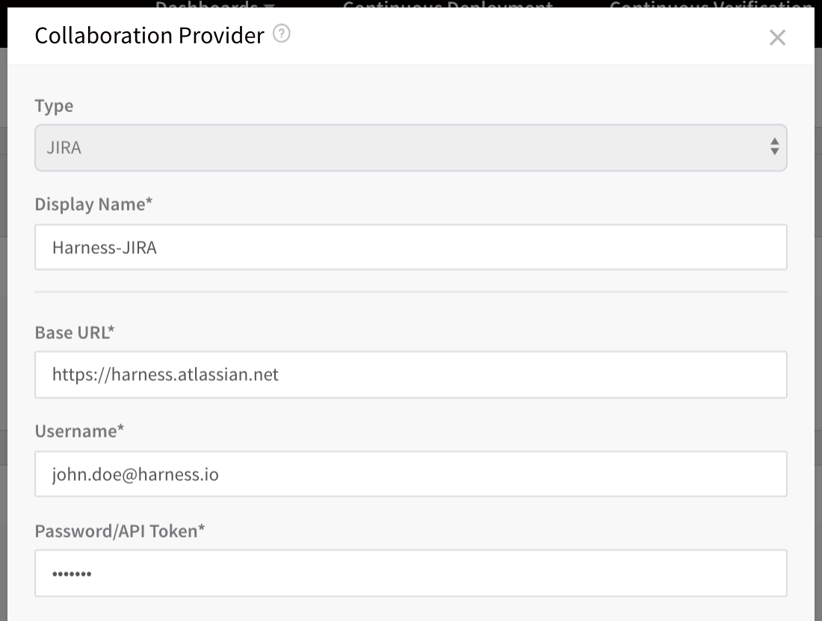
Task: Click the up-down arrows in Type selector
Action: coord(774,146)
